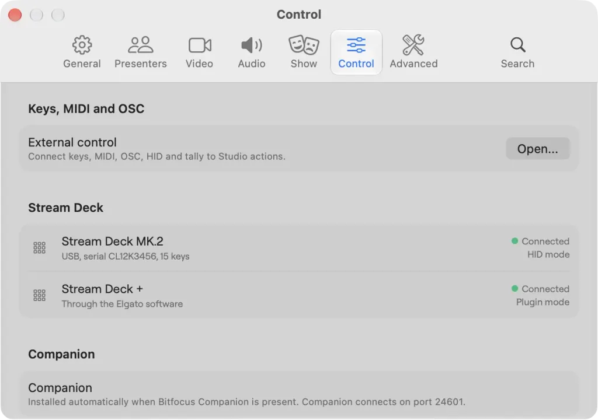The width and height of the screenshot is (598, 420).
Task: Click the Search label in the toolbar
Action: [517, 64]
